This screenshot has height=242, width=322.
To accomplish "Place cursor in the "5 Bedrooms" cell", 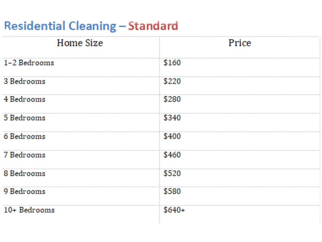I will 25,118.
